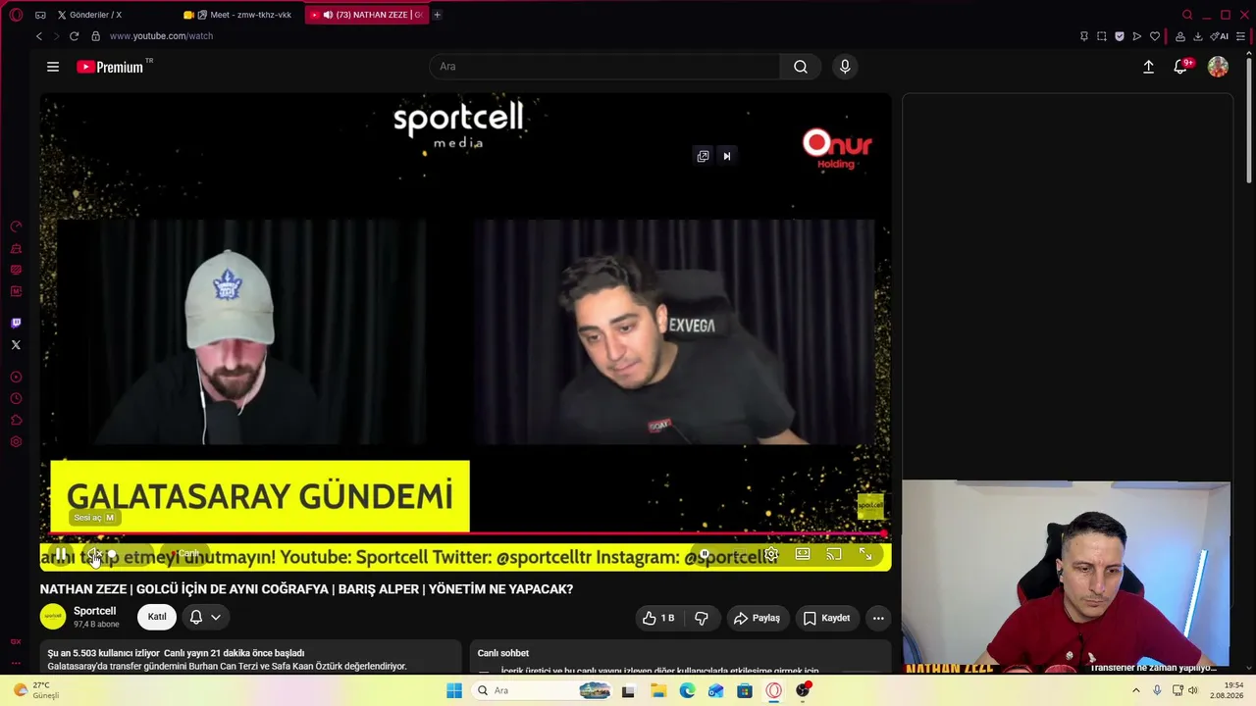
Task: Show hidden system tray icons
Action: click(1135, 690)
